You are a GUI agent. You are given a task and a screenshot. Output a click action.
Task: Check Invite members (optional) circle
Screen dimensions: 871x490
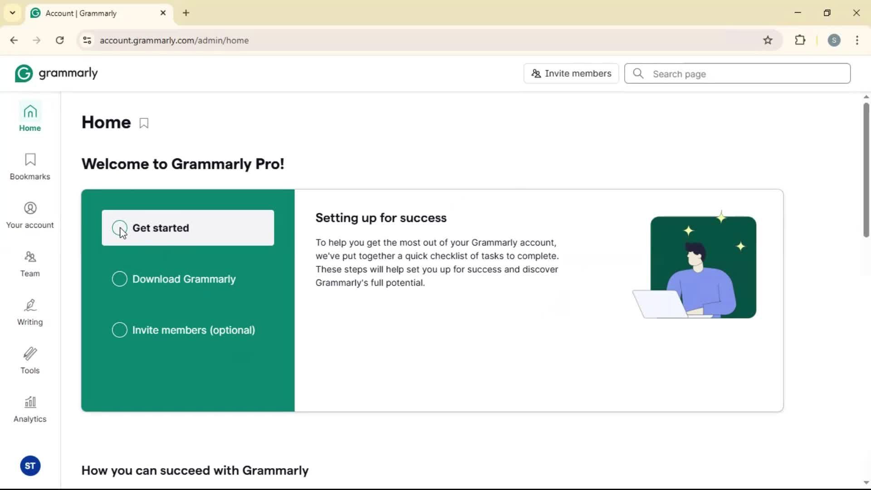click(119, 330)
